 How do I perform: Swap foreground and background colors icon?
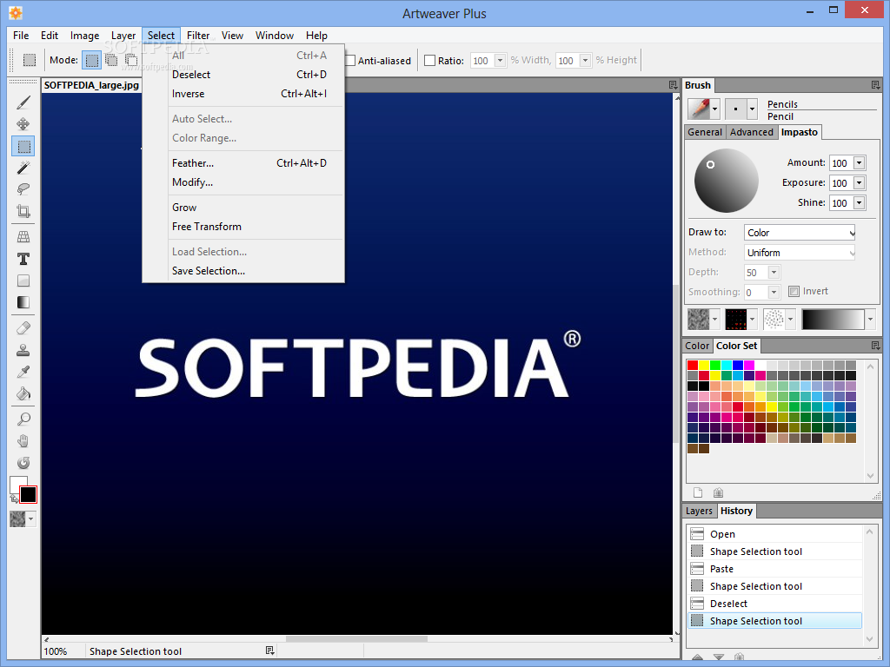tap(14, 499)
